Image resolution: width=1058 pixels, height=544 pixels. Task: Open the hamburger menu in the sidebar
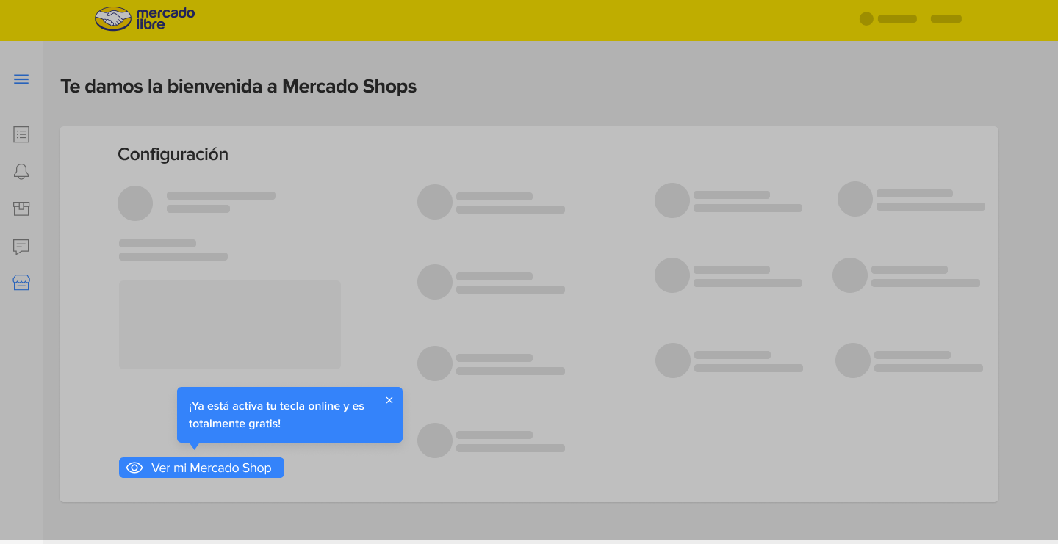point(21,79)
